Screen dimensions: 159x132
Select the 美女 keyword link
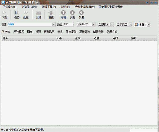[8, 32]
